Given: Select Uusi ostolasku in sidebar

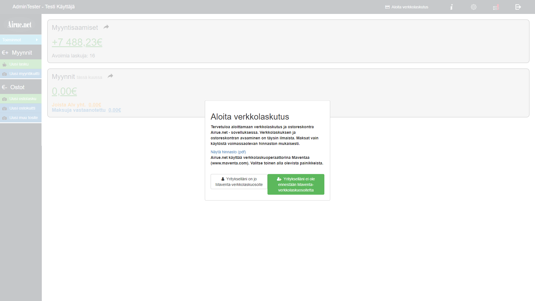Looking at the screenshot, I should click(21, 99).
